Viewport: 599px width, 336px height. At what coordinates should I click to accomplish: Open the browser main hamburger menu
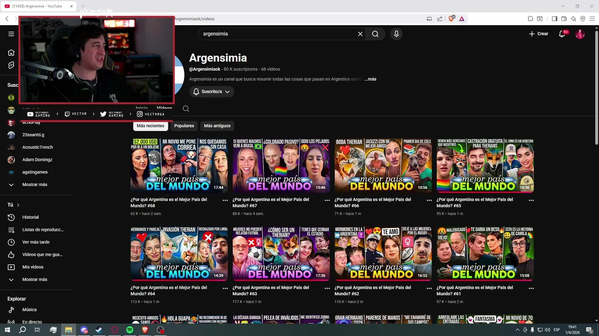tap(592, 19)
